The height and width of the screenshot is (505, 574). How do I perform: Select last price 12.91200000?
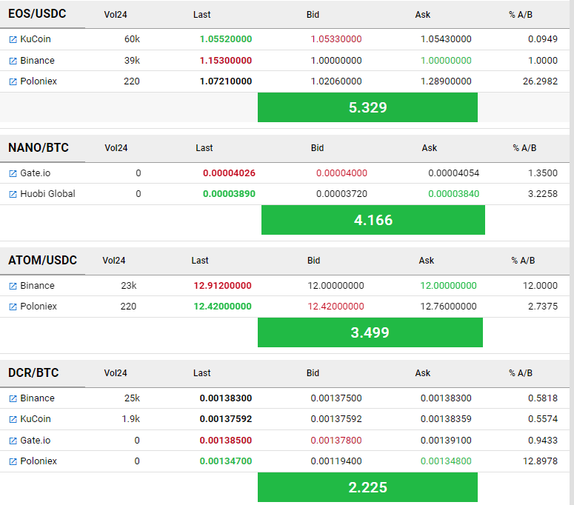(223, 285)
